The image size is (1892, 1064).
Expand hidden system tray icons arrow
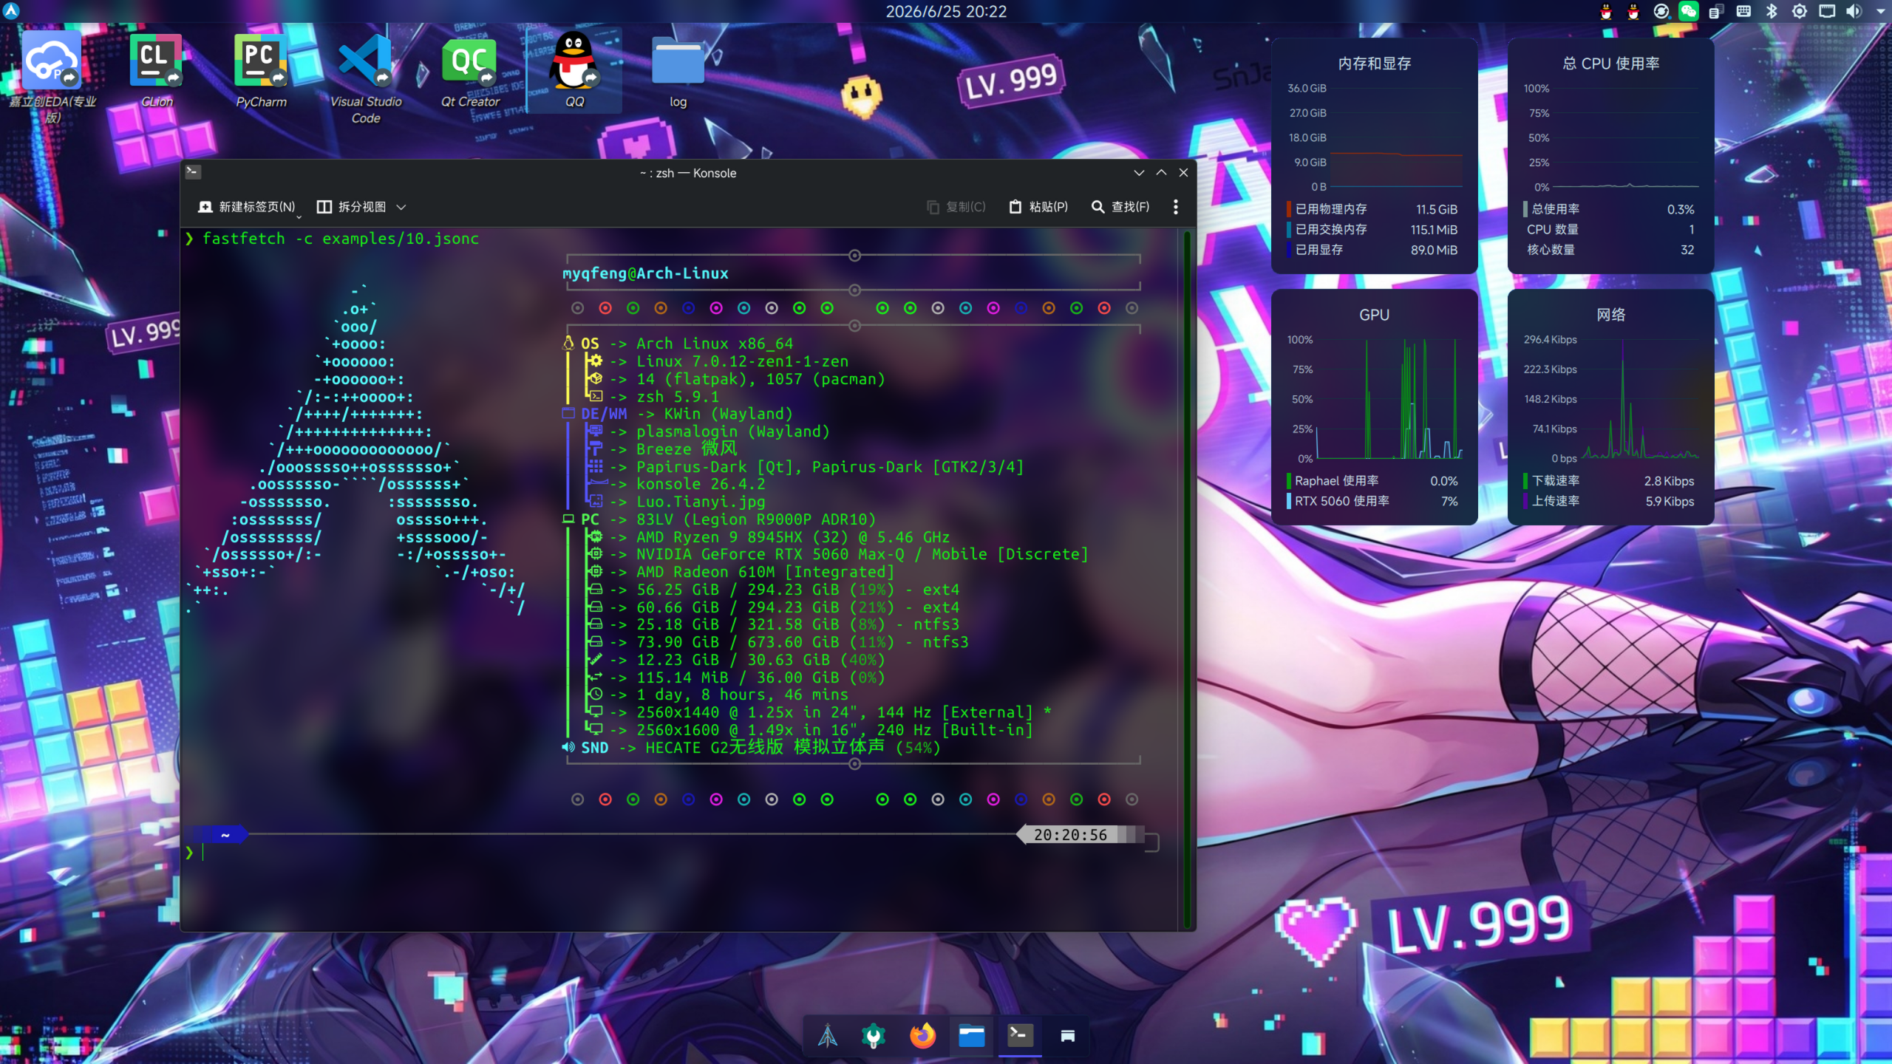(x=1881, y=11)
